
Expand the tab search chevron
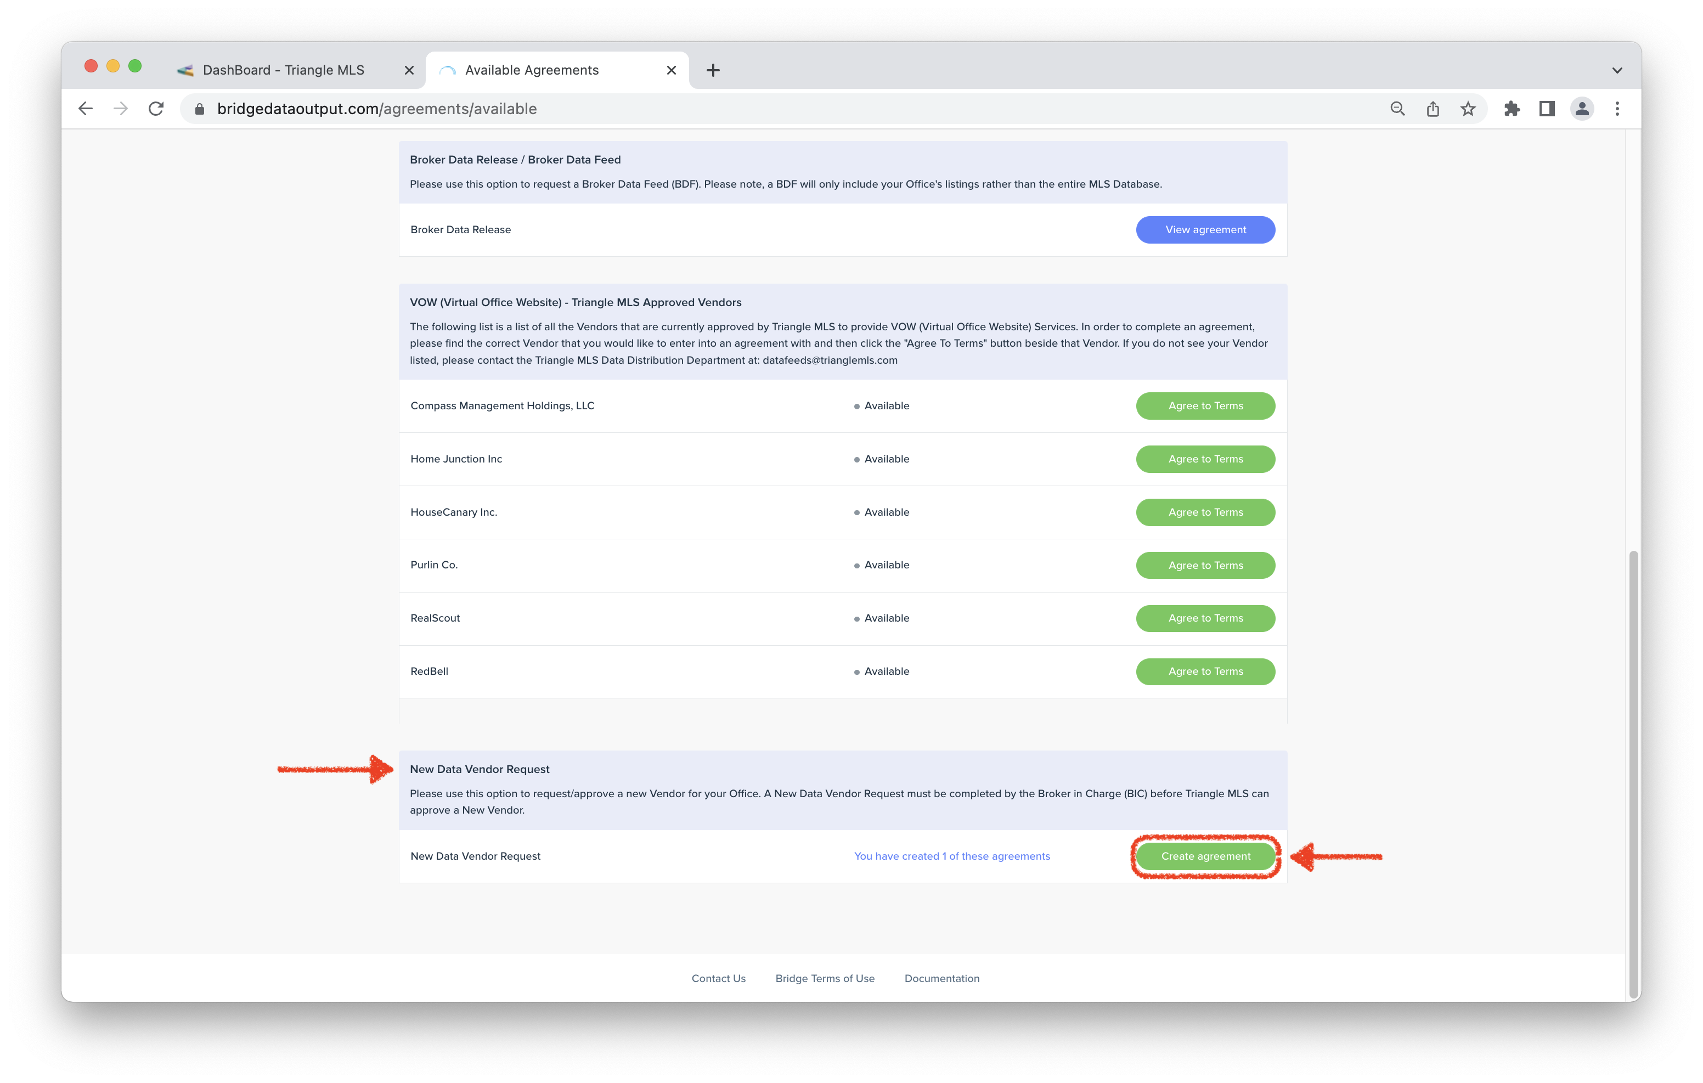pyautogui.click(x=1617, y=70)
